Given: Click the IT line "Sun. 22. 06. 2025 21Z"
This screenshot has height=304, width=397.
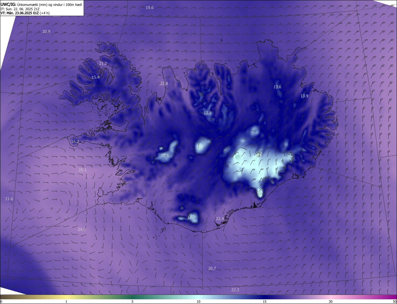Looking at the screenshot, I should tap(22, 9).
